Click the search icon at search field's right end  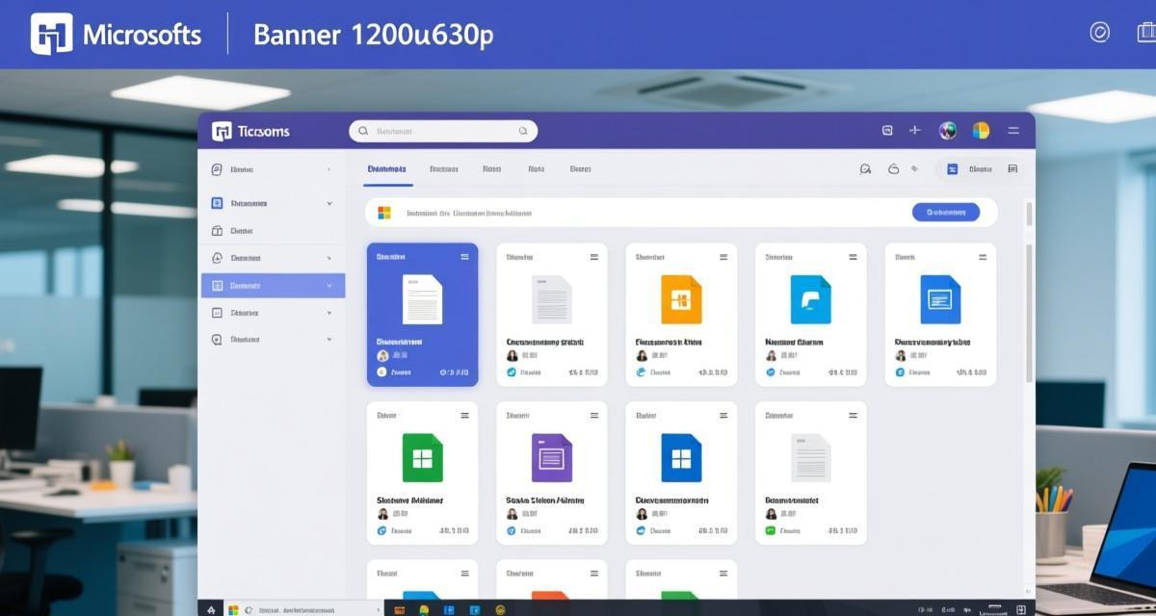(523, 131)
